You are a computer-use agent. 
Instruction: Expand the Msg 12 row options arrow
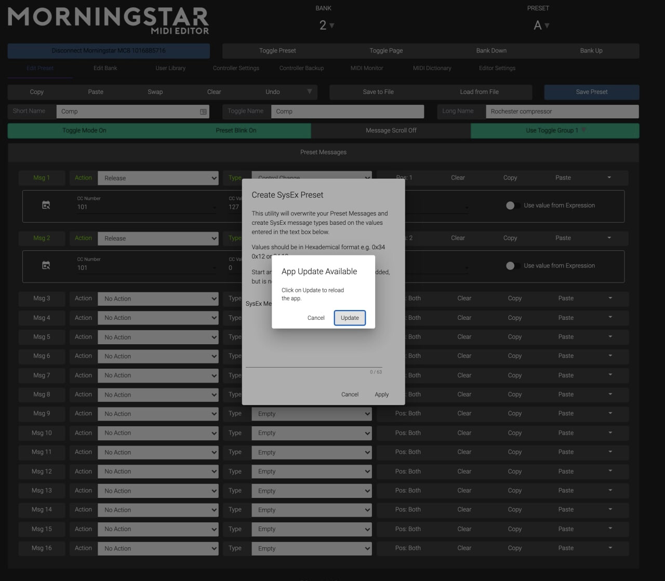coord(610,471)
